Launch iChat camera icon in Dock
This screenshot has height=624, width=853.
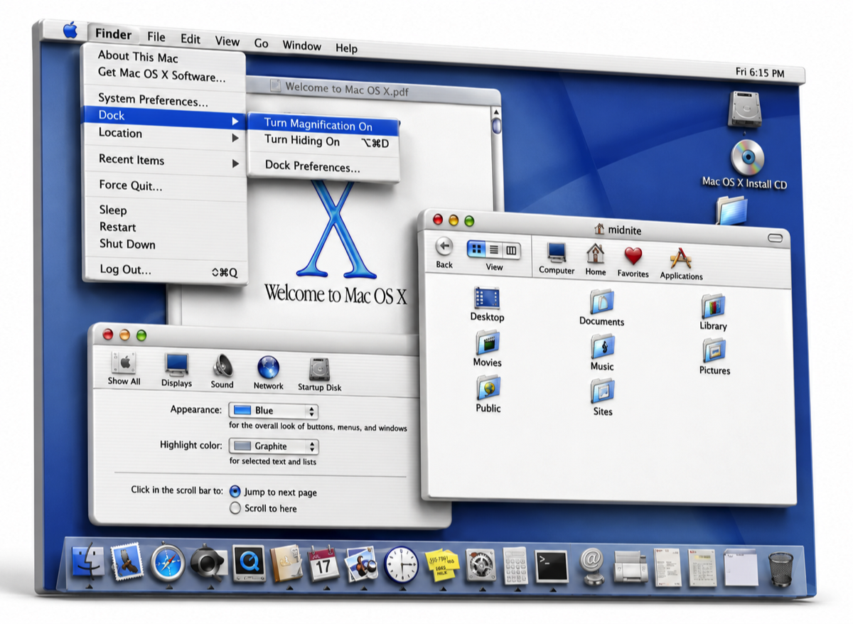click(x=208, y=563)
